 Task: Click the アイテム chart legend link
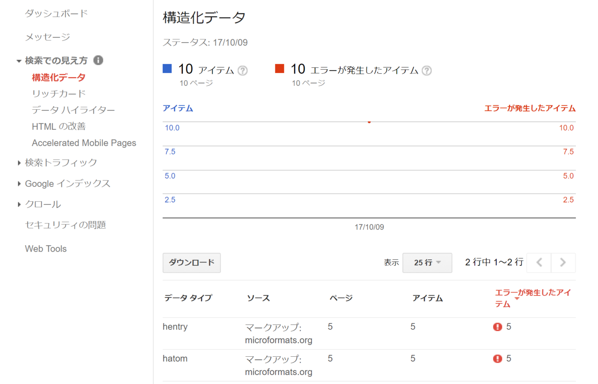point(178,108)
